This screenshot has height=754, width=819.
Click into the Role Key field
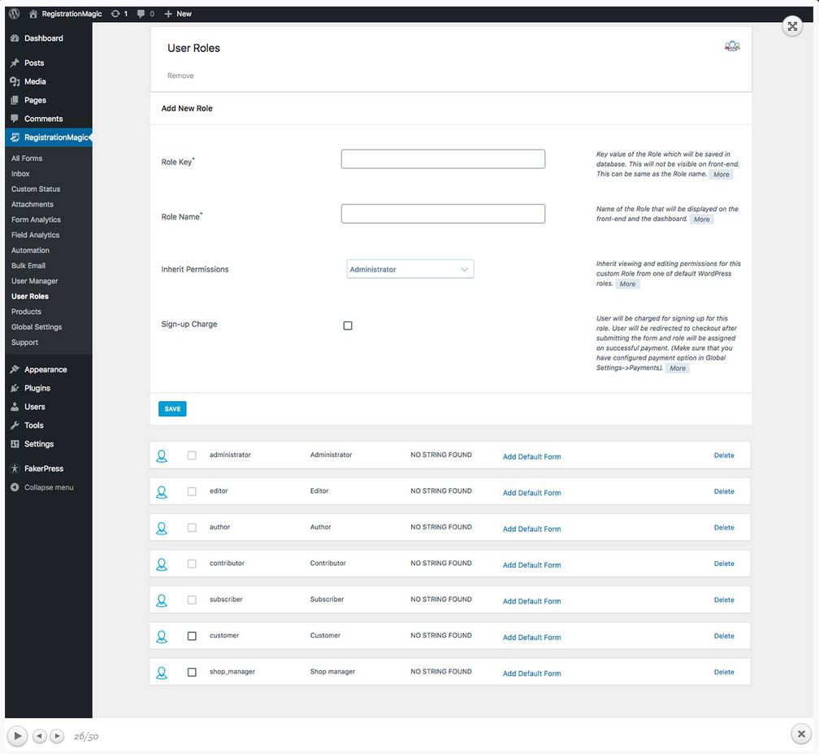tap(443, 159)
